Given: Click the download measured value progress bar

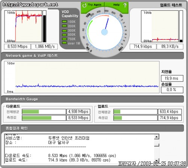Looking at the screenshot, I should (x=44, y=118).
